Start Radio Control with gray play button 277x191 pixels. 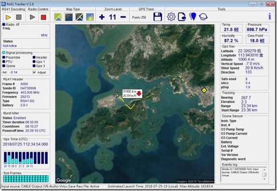point(32,17)
